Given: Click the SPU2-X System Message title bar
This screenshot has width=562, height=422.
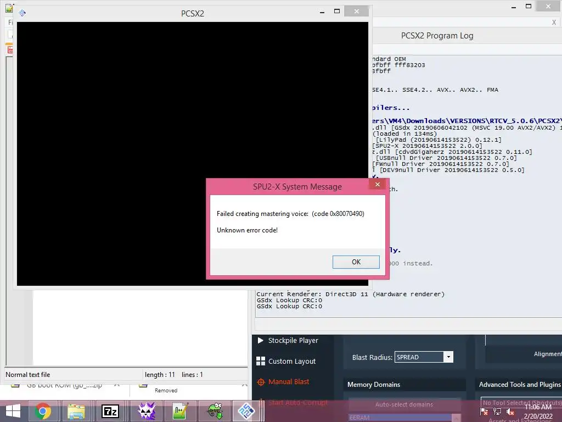Looking at the screenshot, I should 297,187.
